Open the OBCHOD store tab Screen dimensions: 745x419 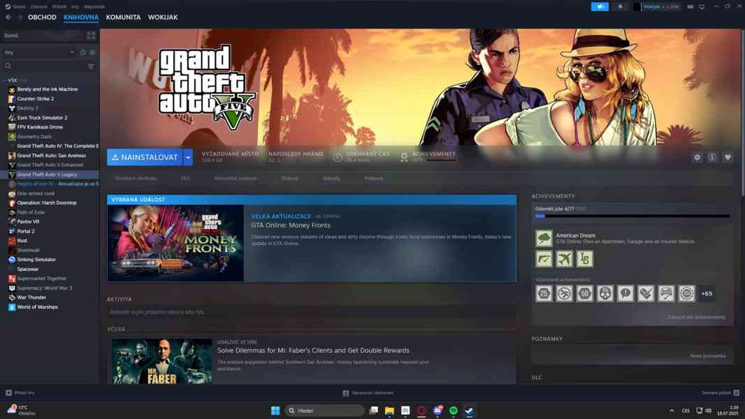tap(42, 17)
